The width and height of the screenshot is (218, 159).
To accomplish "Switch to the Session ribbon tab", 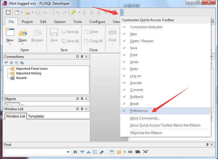I will [x=60, y=22].
